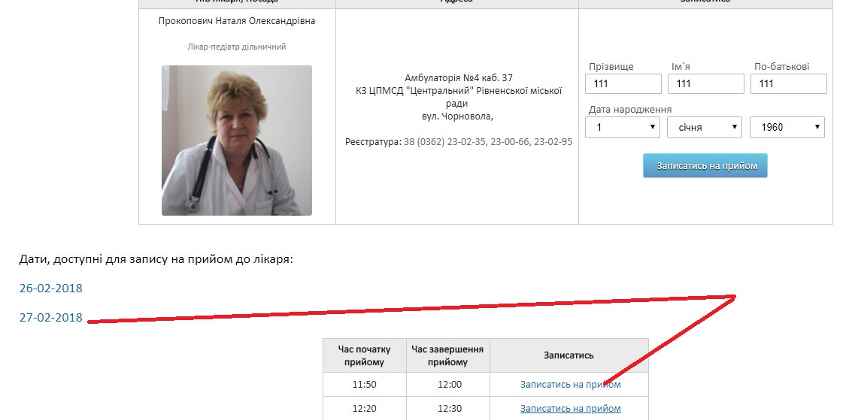
Task: Focus the Ім'я text field
Action: tap(706, 83)
